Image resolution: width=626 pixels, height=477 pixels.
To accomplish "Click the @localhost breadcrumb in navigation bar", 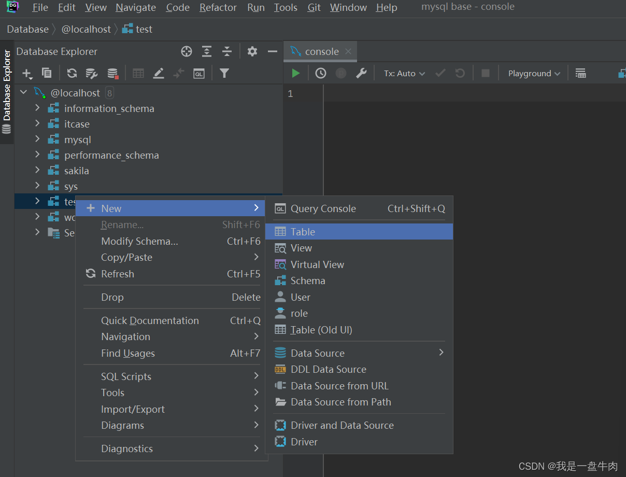I will click(86, 29).
